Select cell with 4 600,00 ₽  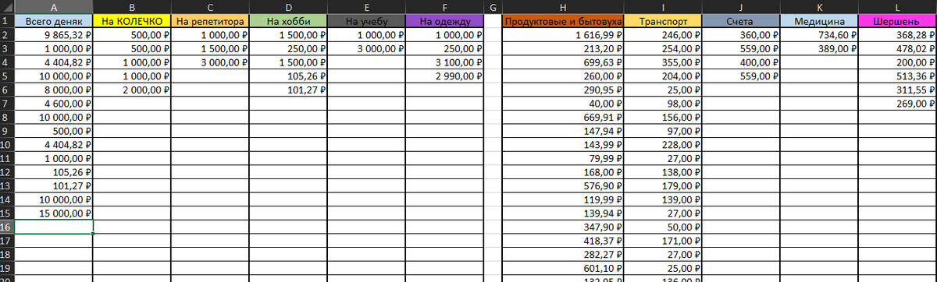[x=54, y=104]
